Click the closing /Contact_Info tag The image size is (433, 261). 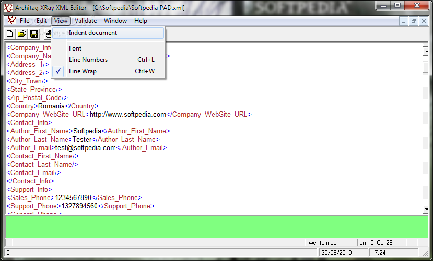tap(30, 181)
